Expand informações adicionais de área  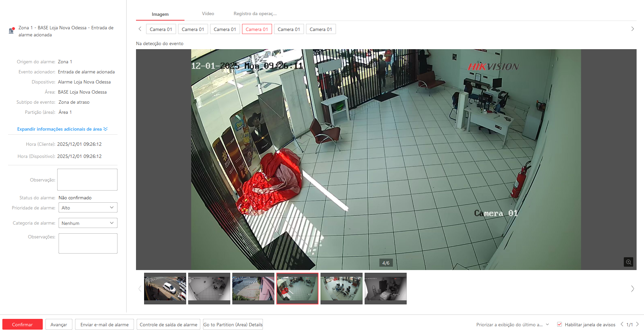pos(62,129)
